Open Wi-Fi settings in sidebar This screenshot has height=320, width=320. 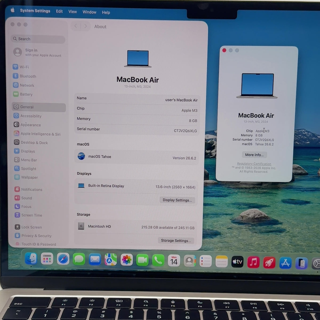coord(21,67)
